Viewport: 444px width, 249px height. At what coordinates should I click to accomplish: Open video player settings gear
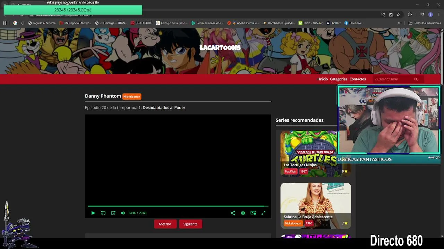click(243, 213)
